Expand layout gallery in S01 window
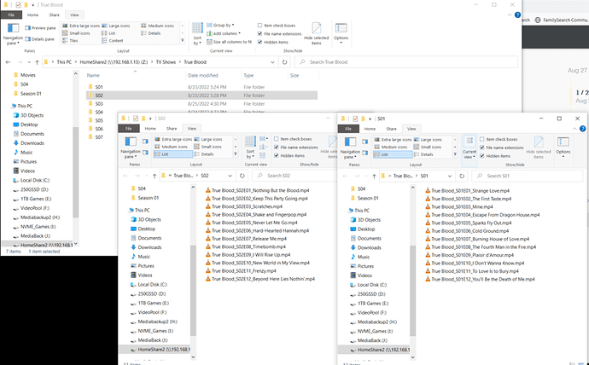Image resolution: width=589 pixels, height=365 pixels. click(455, 154)
